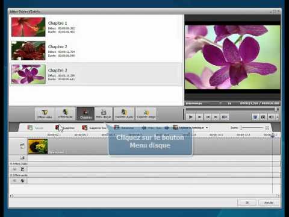The height and width of the screenshot is (217, 289).
Task: Click the Renommer chapter button
Action: pyautogui.click(x=124, y=128)
